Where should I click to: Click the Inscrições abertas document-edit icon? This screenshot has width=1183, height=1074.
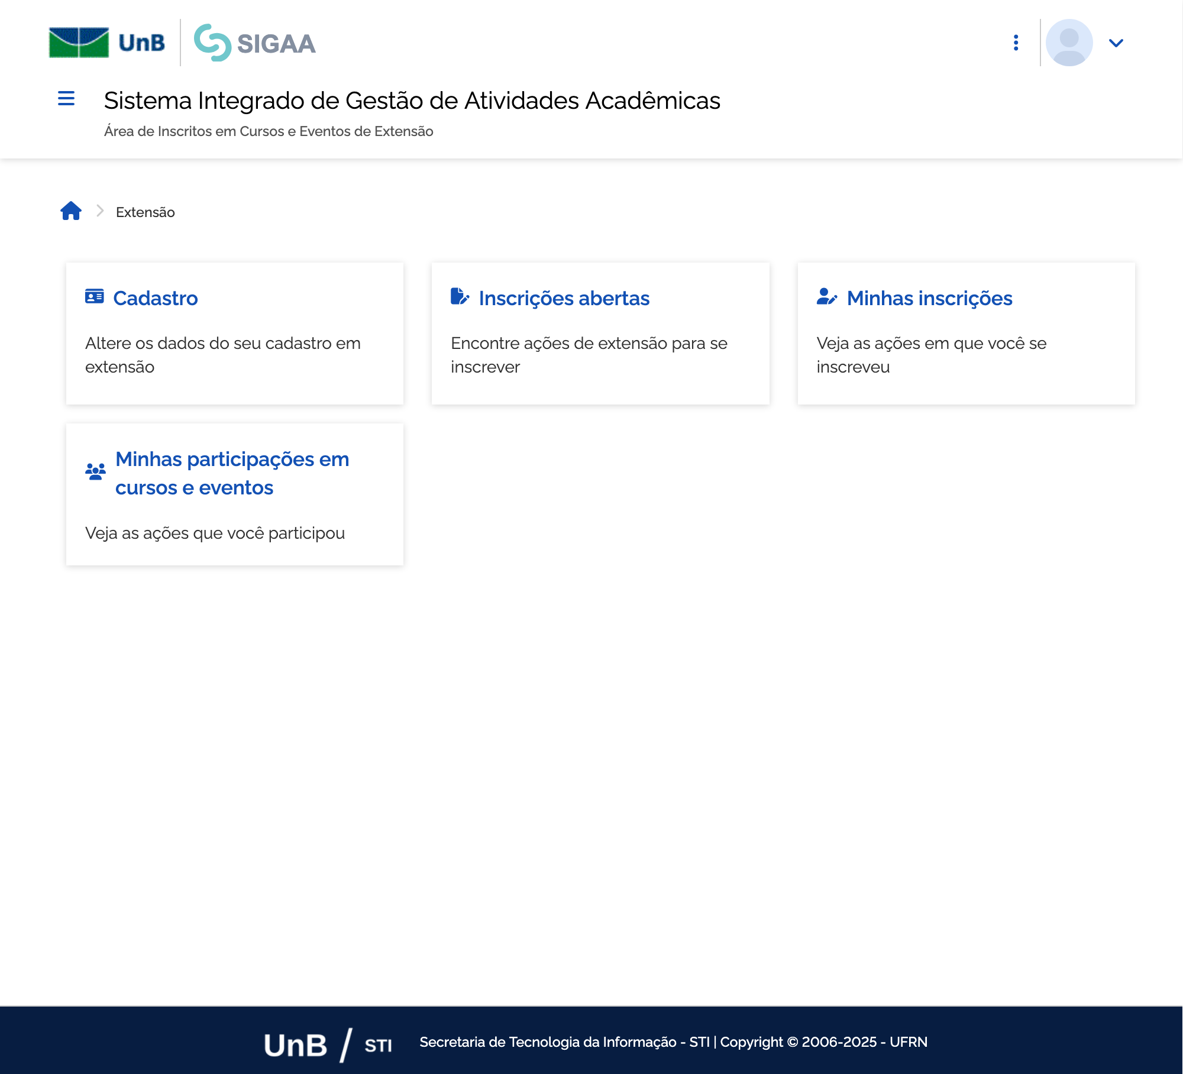(x=460, y=296)
